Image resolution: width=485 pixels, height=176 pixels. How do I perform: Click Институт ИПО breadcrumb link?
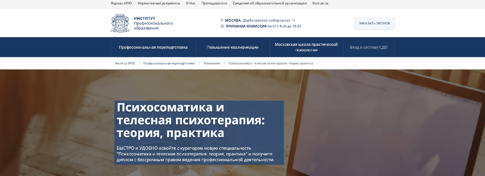click(x=124, y=63)
